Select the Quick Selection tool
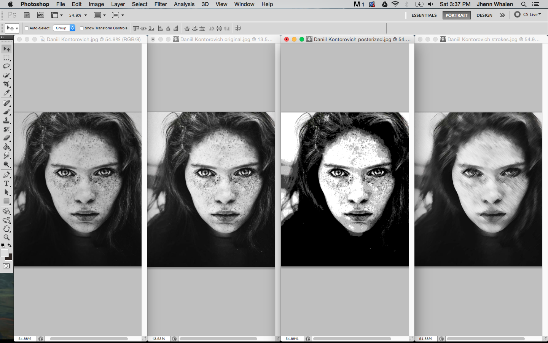 pos(6,75)
